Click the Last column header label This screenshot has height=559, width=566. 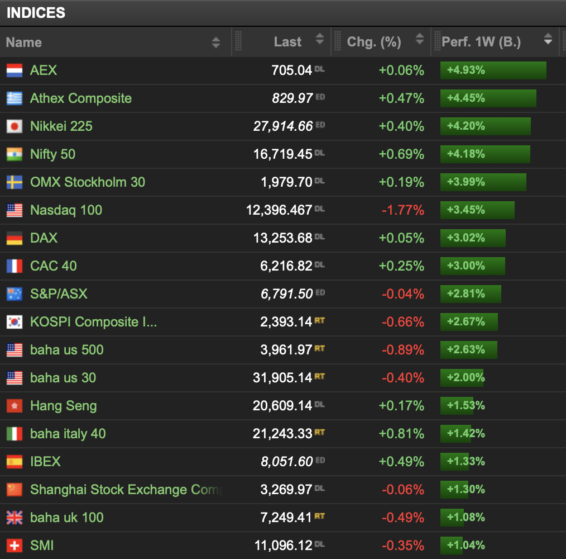click(287, 42)
